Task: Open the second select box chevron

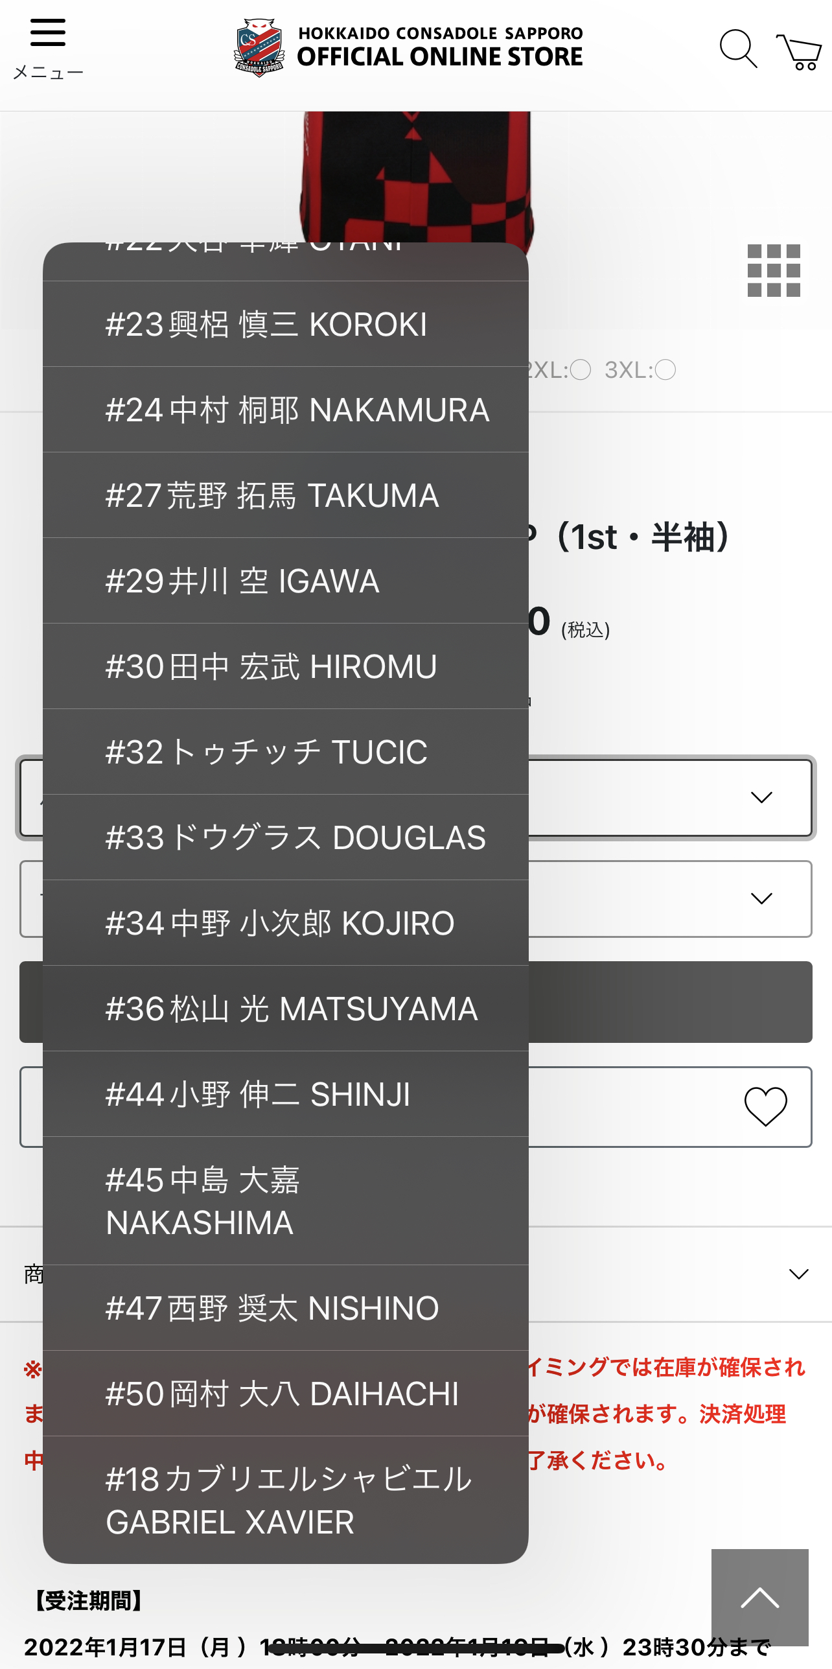Action: [761, 898]
